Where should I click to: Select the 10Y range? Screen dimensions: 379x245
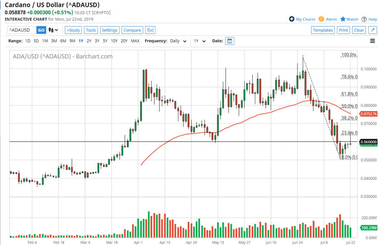point(114,41)
